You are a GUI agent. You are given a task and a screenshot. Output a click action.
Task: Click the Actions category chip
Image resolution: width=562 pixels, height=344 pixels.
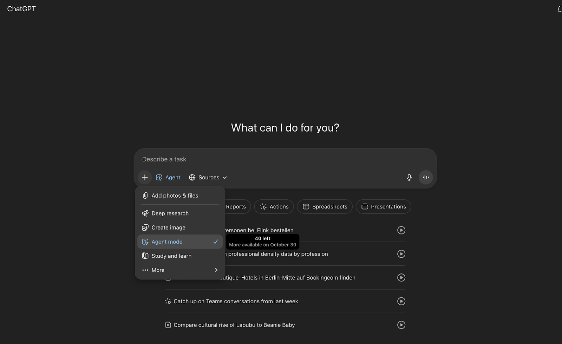[274, 207]
